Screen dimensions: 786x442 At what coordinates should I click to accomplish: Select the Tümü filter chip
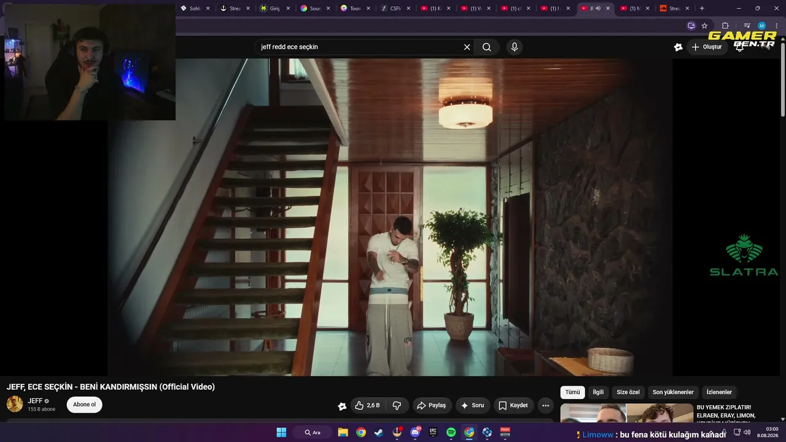tap(572, 392)
